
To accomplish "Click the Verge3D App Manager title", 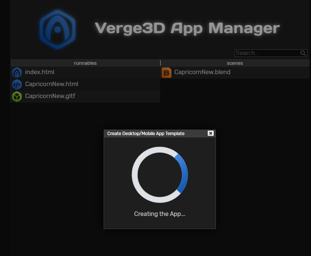I will pos(187,28).
